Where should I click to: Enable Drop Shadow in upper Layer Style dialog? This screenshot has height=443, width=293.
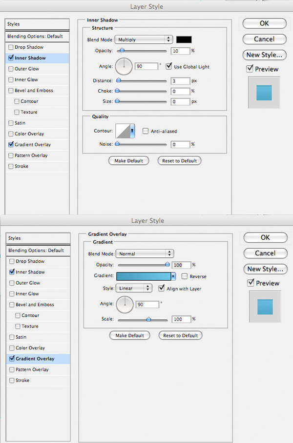click(x=11, y=47)
